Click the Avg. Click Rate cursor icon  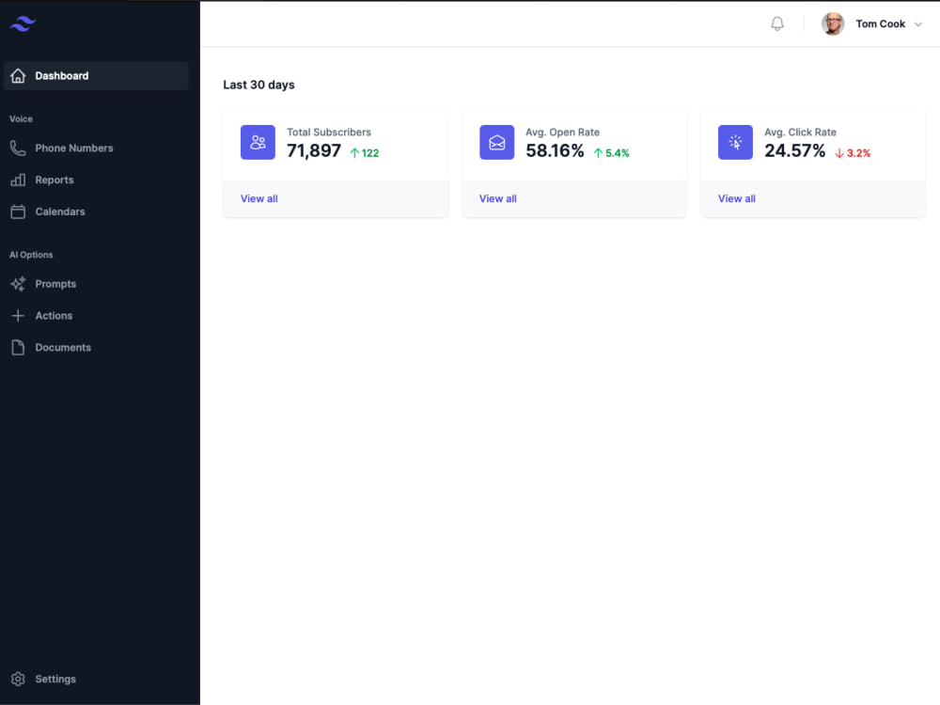[x=735, y=142]
